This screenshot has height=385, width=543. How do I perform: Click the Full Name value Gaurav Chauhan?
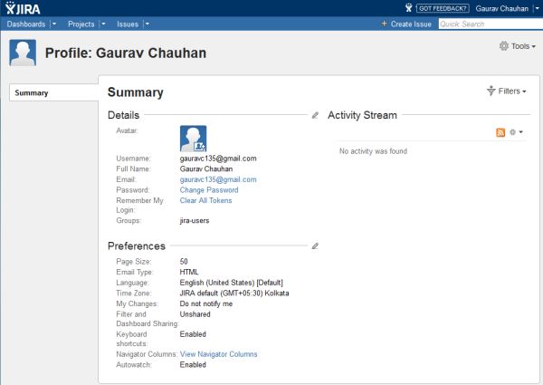click(206, 168)
